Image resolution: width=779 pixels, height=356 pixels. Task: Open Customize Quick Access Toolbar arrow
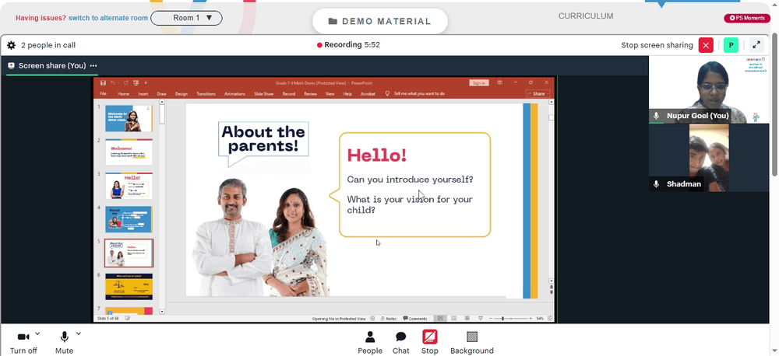coord(146,83)
